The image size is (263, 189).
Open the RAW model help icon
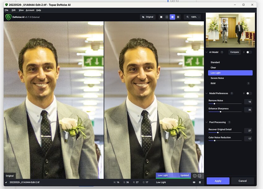click(x=248, y=83)
